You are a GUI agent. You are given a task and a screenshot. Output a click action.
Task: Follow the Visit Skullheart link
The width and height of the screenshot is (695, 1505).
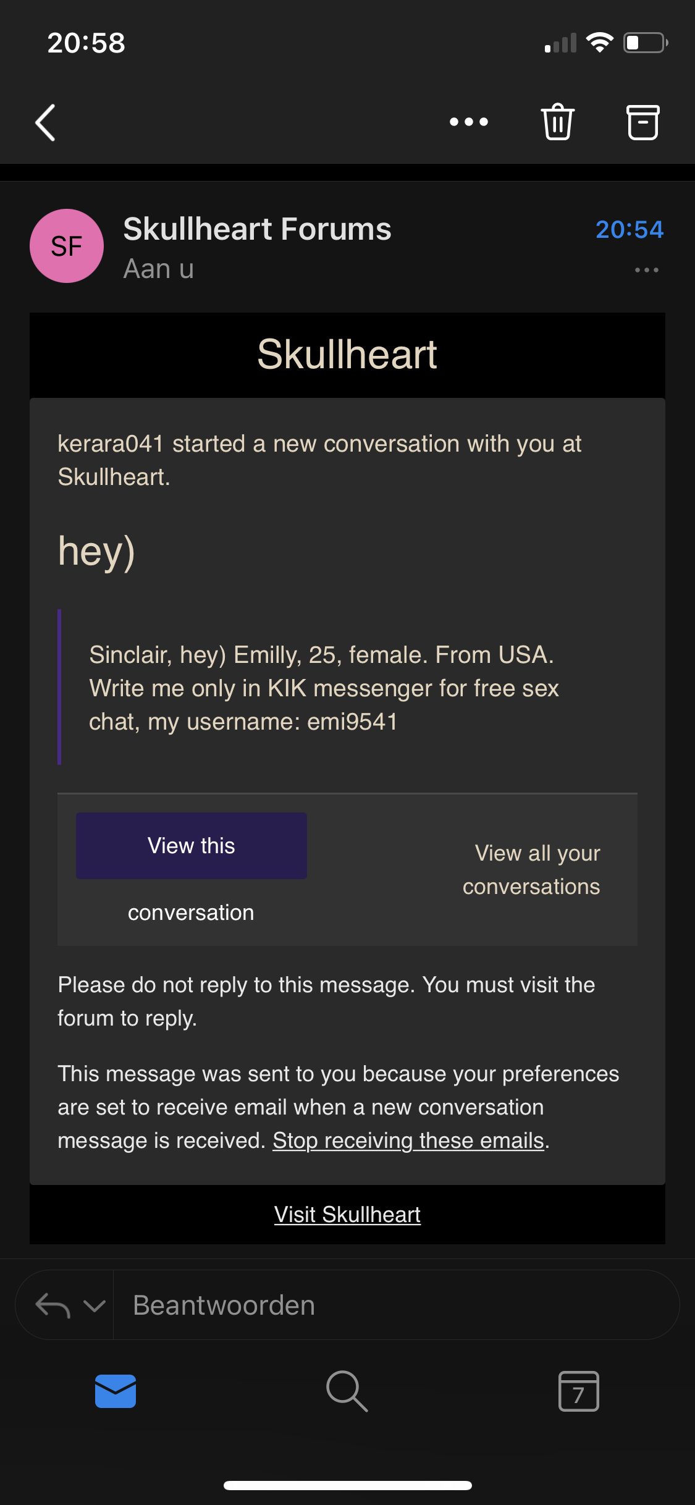(347, 1215)
